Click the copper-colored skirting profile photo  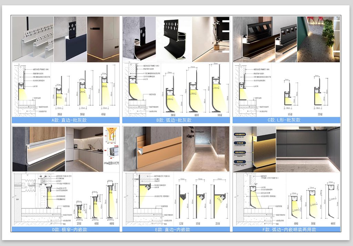pos(153,149)
